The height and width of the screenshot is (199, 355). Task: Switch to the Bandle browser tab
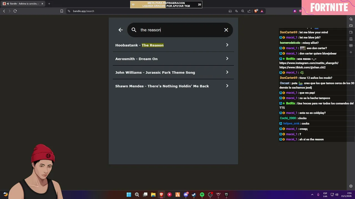click(23, 4)
